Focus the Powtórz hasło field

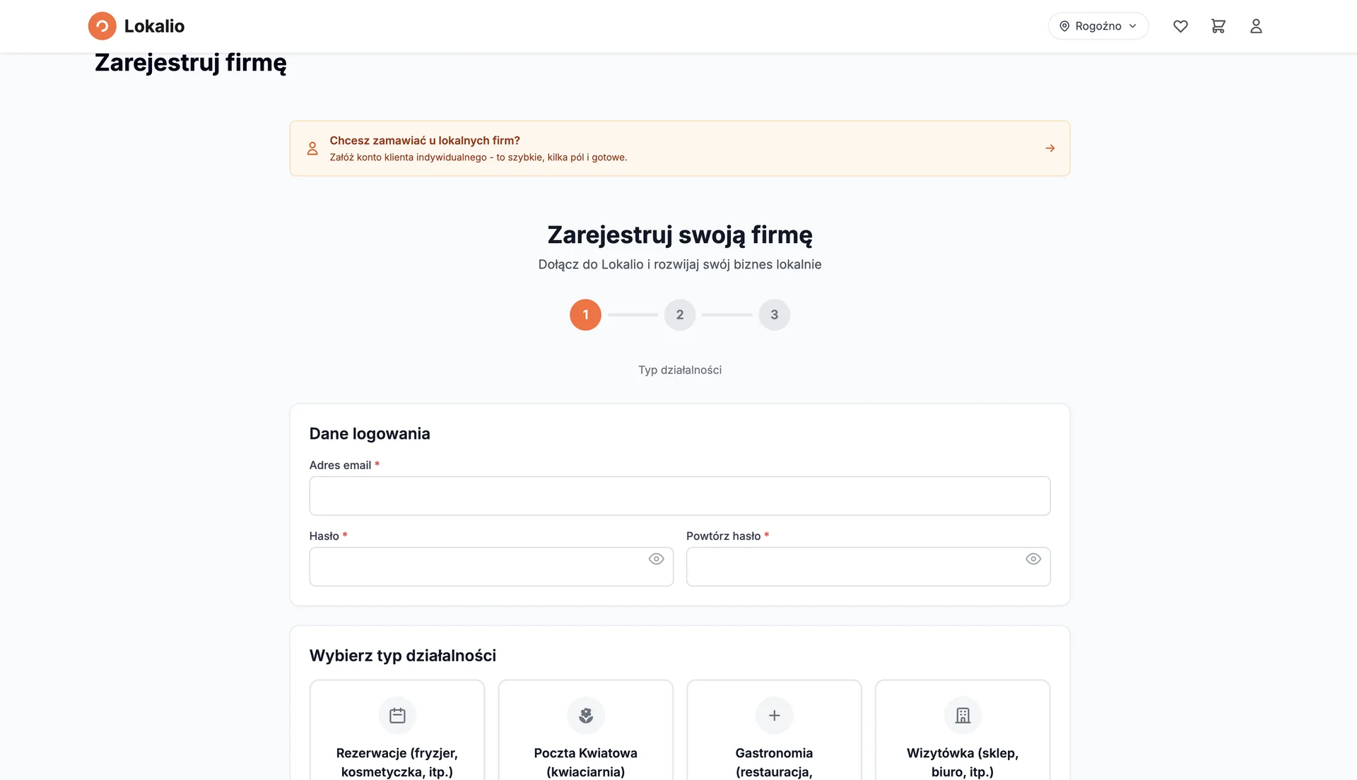pyautogui.click(x=868, y=567)
